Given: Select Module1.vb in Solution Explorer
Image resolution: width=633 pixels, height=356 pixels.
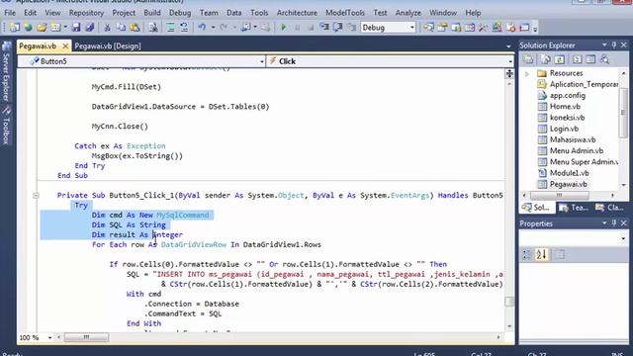Looking at the screenshot, I should click(569, 173).
